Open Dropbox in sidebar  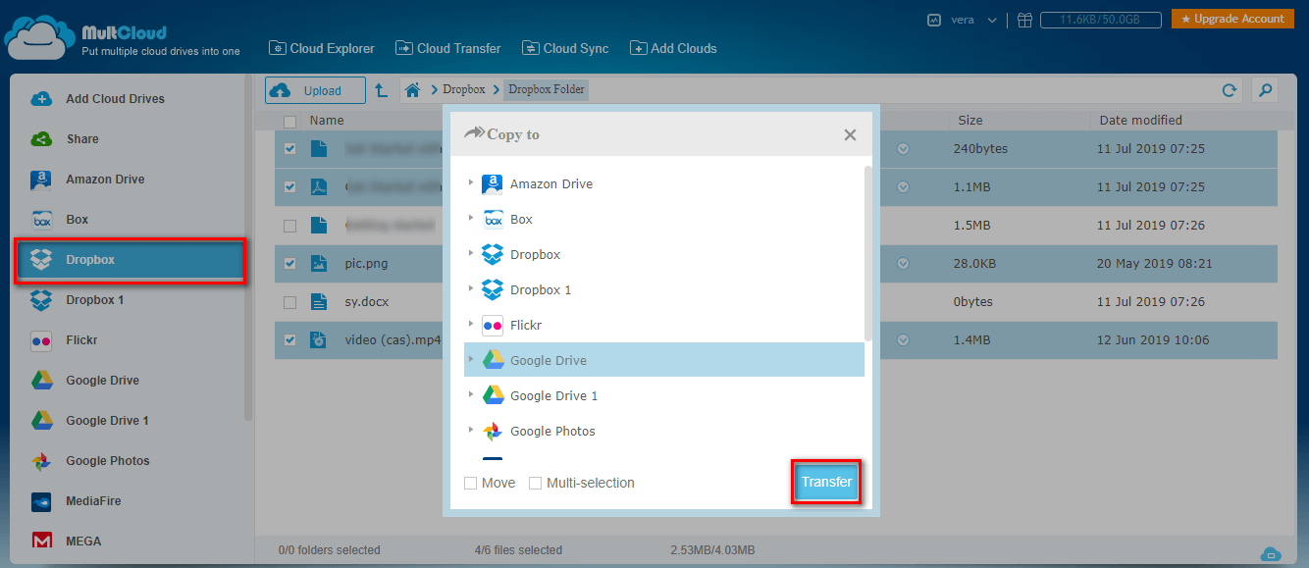(130, 260)
